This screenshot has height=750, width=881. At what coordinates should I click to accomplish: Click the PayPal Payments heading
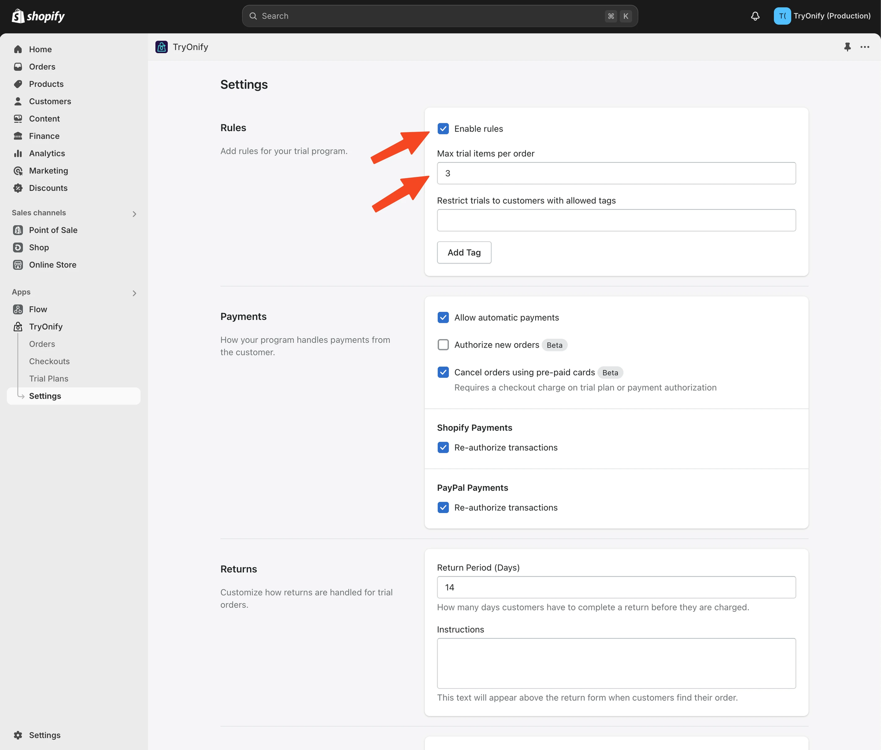(472, 488)
